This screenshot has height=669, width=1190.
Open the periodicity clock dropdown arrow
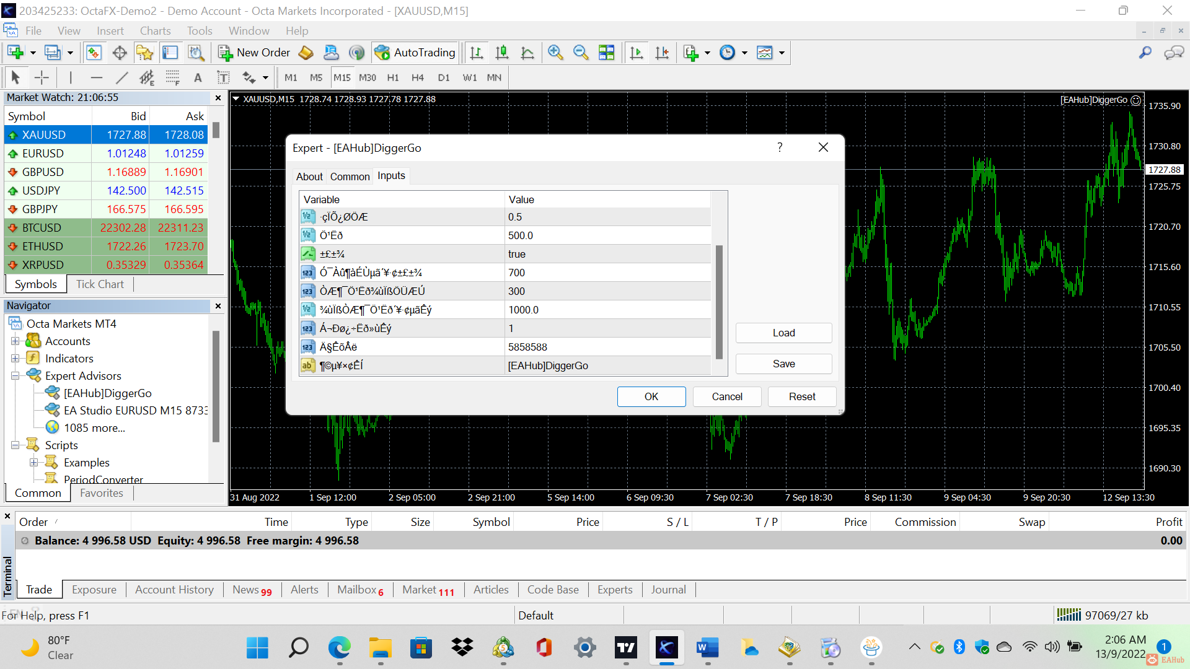click(x=744, y=53)
